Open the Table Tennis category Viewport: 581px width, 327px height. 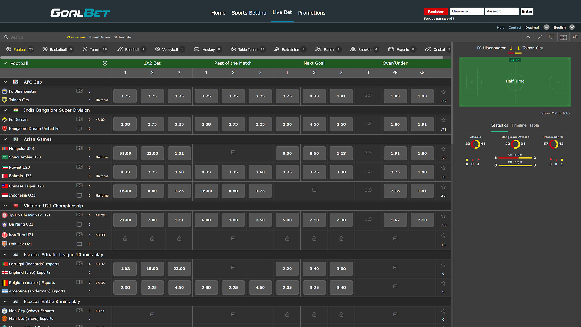[x=248, y=49]
